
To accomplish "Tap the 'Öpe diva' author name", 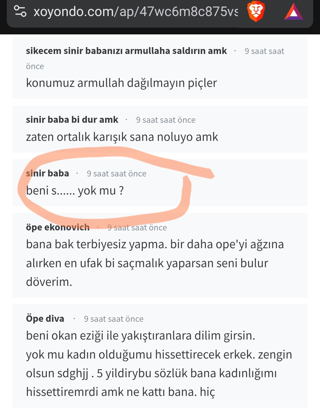I will tap(45, 319).
